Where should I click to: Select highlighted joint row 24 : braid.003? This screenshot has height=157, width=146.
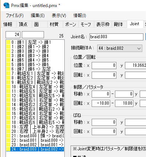[35, 149]
